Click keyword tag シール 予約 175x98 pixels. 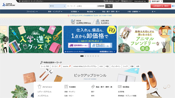45,66
